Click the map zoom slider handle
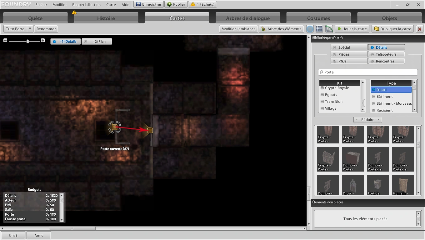 click(27, 41)
